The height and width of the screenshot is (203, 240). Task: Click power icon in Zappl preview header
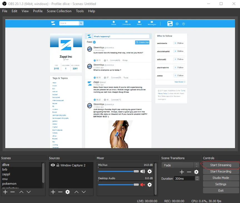click(184, 24)
